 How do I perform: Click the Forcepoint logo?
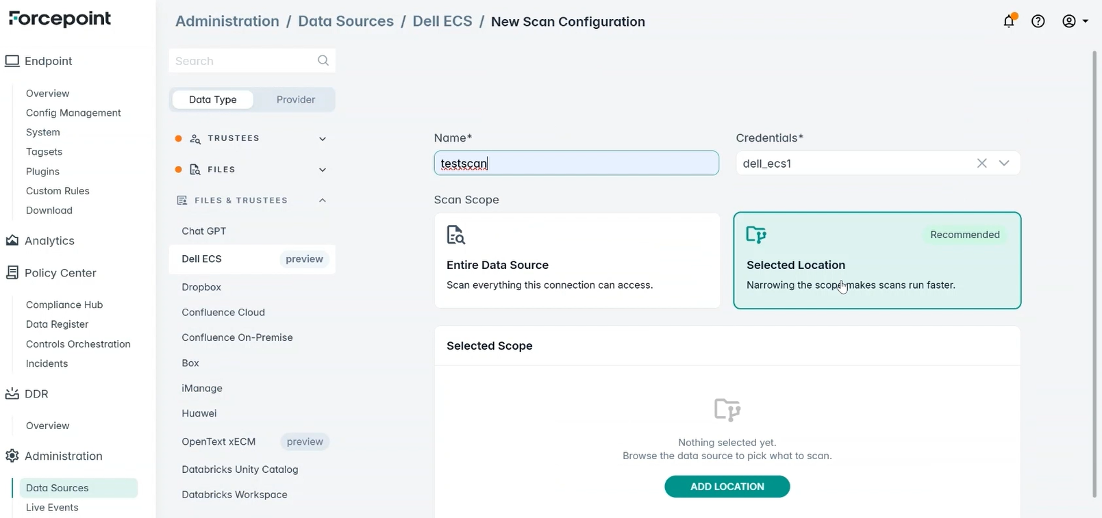click(60, 18)
